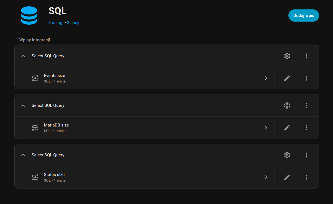Open settings gear for Events size entry
The height and width of the screenshot is (204, 333).
(x=287, y=56)
